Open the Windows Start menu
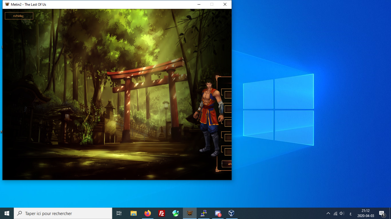The width and height of the screenshot is (391, 219). (7, 213)
